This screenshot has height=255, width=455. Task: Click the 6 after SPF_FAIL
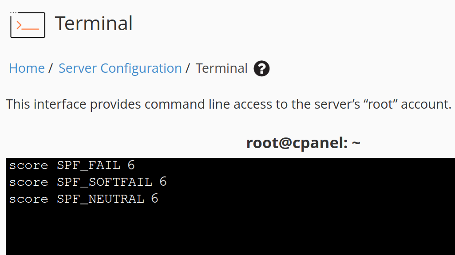pos(131,165)
